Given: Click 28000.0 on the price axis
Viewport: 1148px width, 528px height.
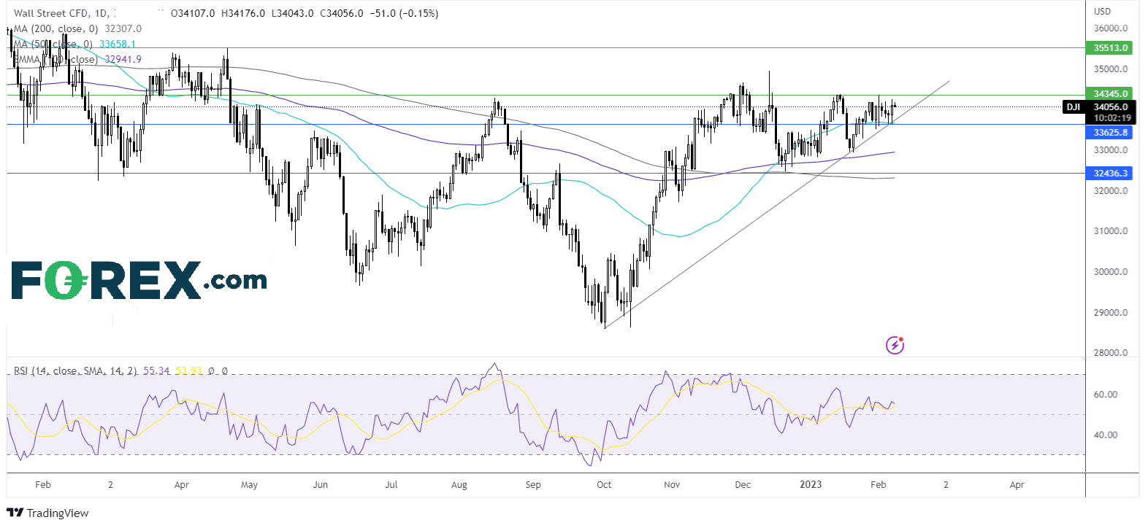Looking at the screenshot, I should (x=1110, y=353).
